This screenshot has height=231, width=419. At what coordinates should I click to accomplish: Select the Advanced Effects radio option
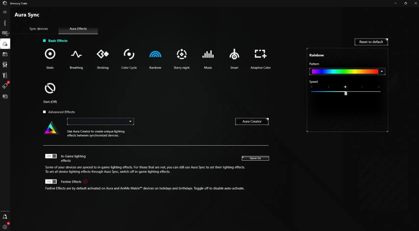click(45, 112)
